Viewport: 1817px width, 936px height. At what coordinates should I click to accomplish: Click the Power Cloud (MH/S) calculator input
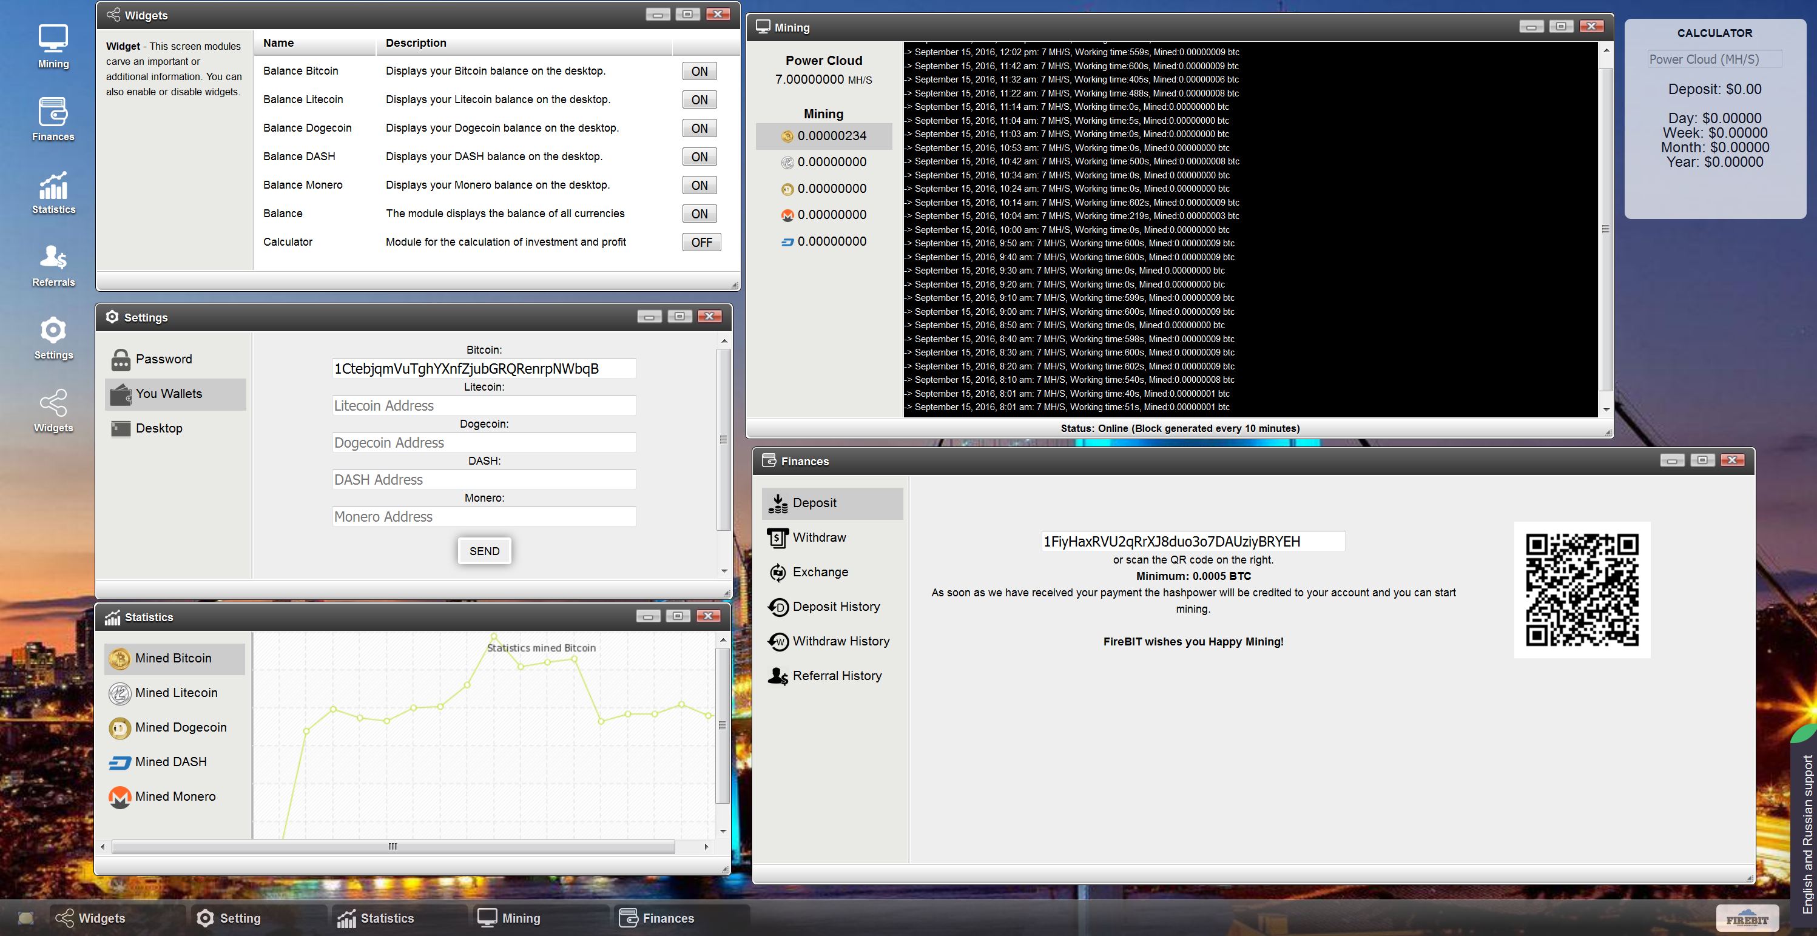1714,59
